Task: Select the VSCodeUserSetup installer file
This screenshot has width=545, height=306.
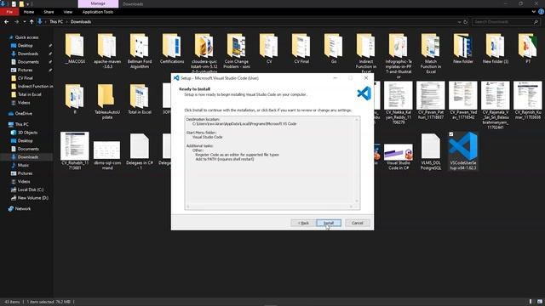Action: 463,151
